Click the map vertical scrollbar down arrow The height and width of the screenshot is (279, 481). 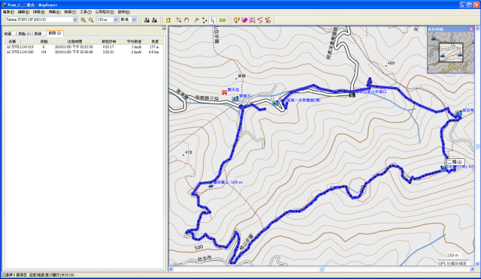coord(477,264)
